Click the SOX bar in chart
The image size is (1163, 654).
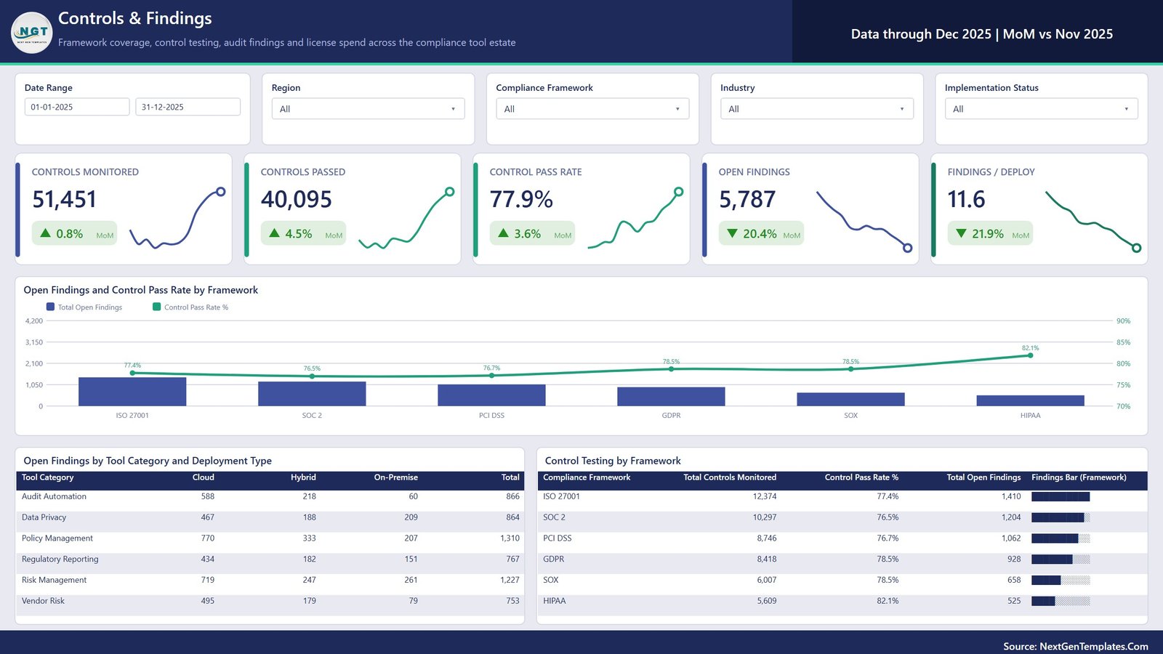850,400
